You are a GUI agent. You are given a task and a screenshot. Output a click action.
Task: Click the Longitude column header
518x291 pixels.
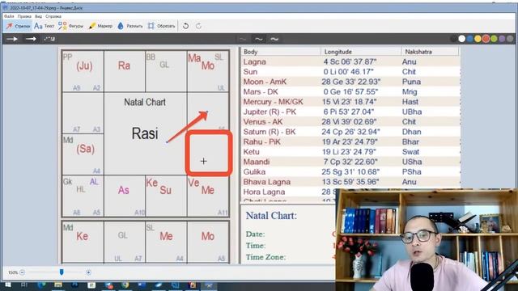pyautogui.click(x=361, y=52)
